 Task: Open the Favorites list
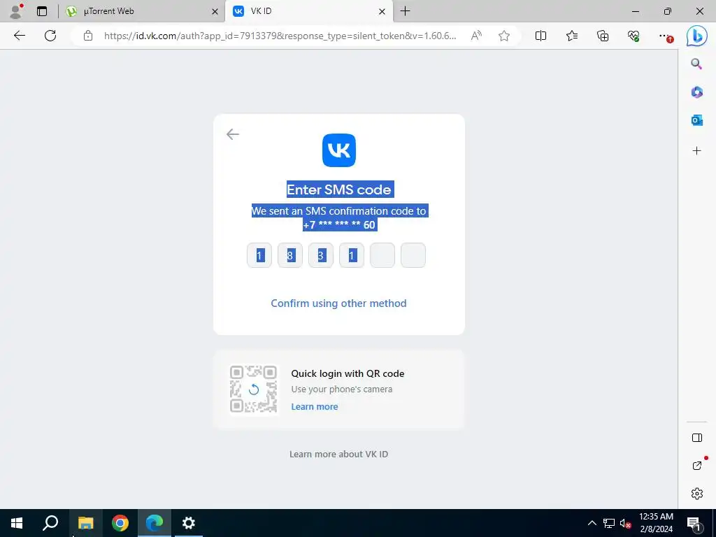pyautogui.click(x=572, y=36)
